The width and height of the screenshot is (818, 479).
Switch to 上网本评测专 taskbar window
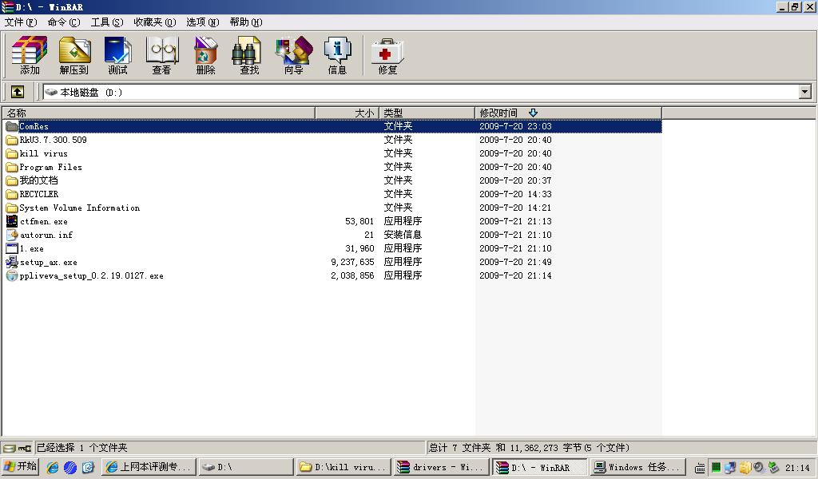149,467
